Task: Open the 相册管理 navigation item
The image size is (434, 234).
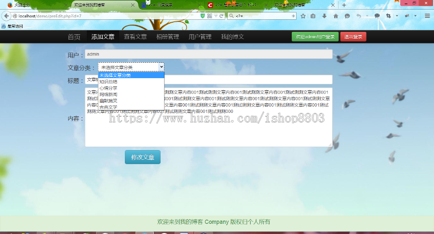Action: pyautogui.click(x=168, y=37)
